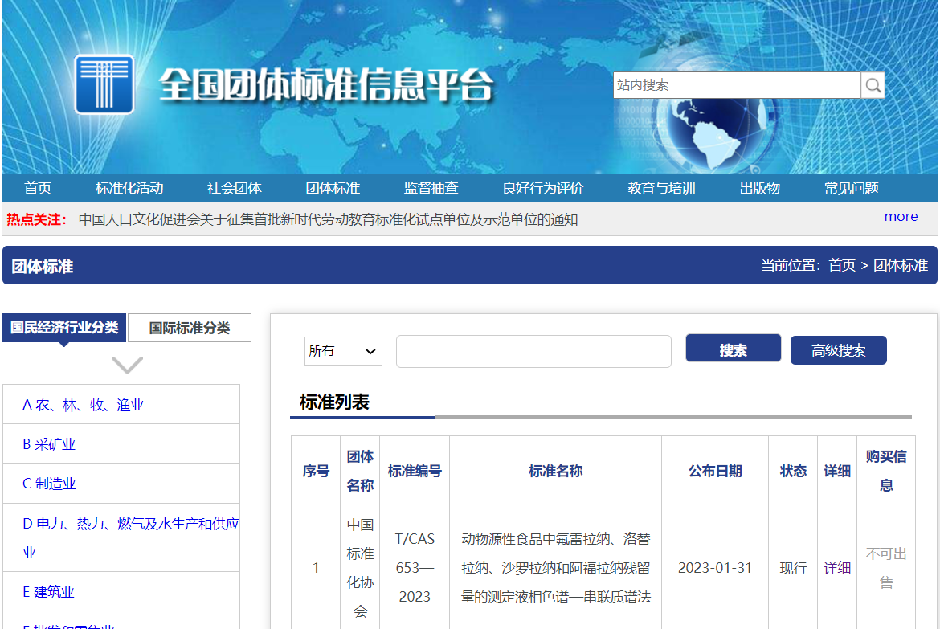The width and height of the screenshot is (940, 629).
Task: Open the 所有 search scope dropdown
Action: 343,351
